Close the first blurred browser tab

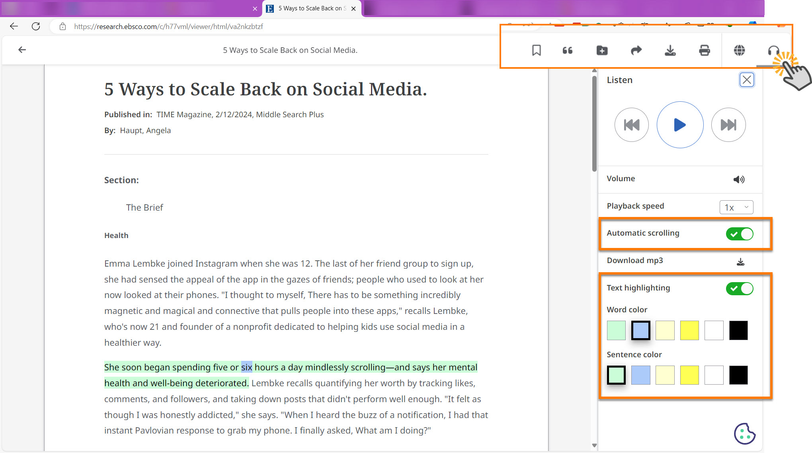pos(255,8)
